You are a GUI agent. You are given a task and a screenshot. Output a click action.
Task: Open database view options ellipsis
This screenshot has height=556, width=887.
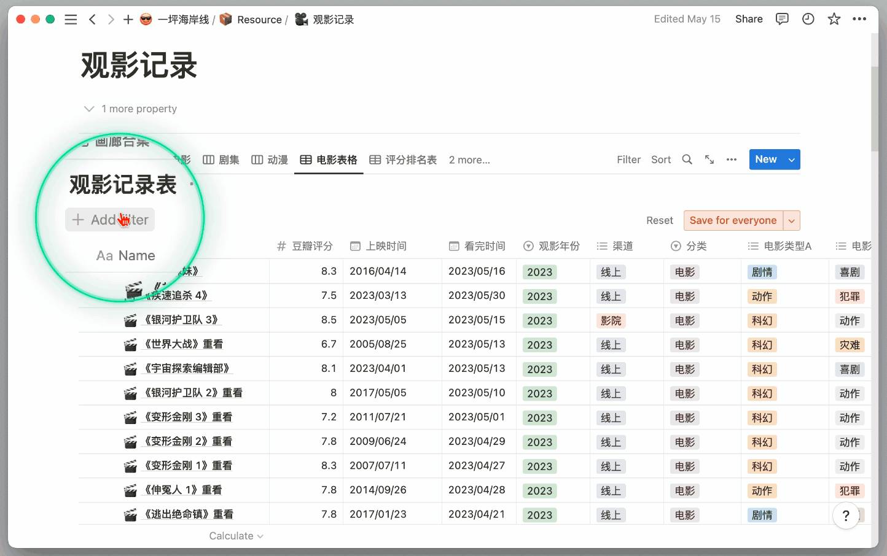(731, 160)
